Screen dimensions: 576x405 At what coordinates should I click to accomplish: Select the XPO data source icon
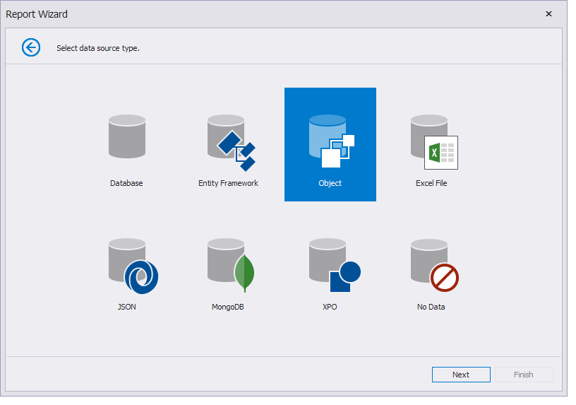[x=335, y=265]
